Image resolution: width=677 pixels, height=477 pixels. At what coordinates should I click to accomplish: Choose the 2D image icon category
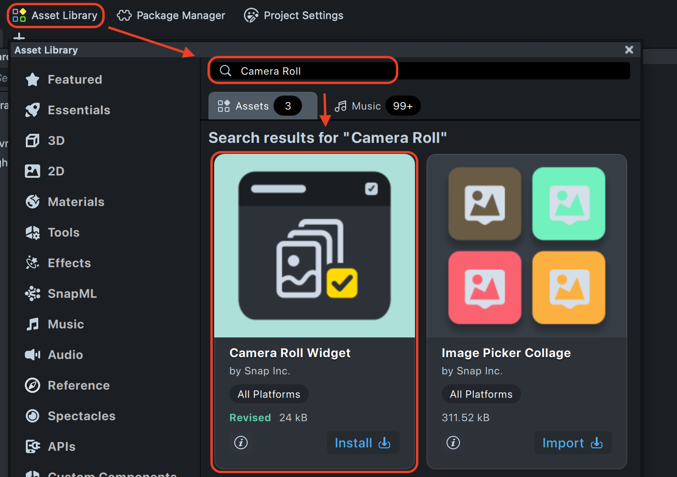[33, 171]
